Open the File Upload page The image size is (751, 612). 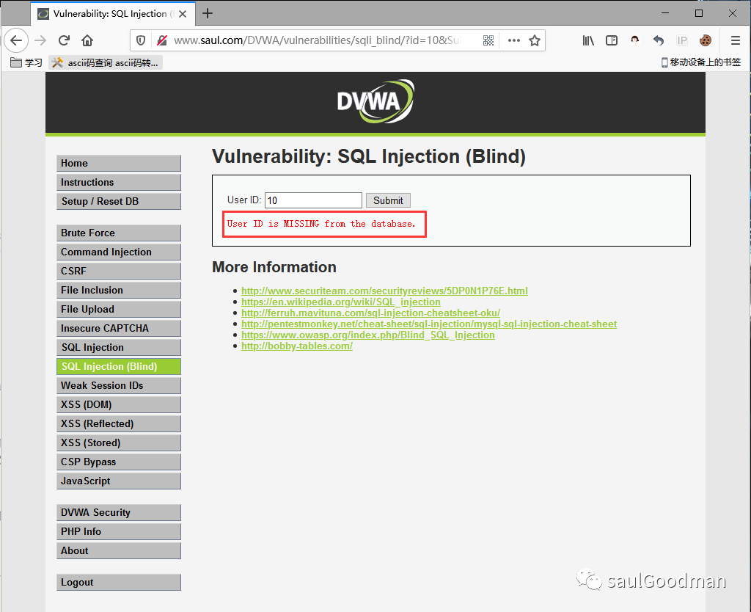[119, 309]
